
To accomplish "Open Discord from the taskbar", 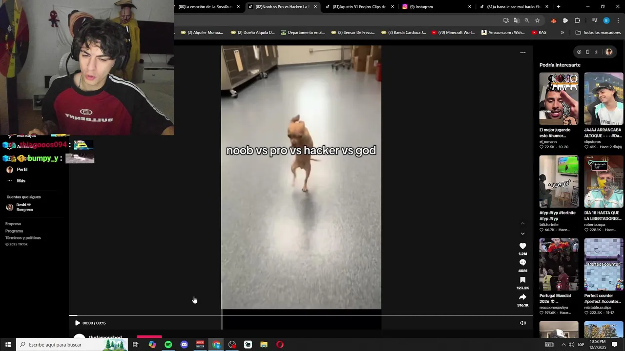I will (184, 345).
